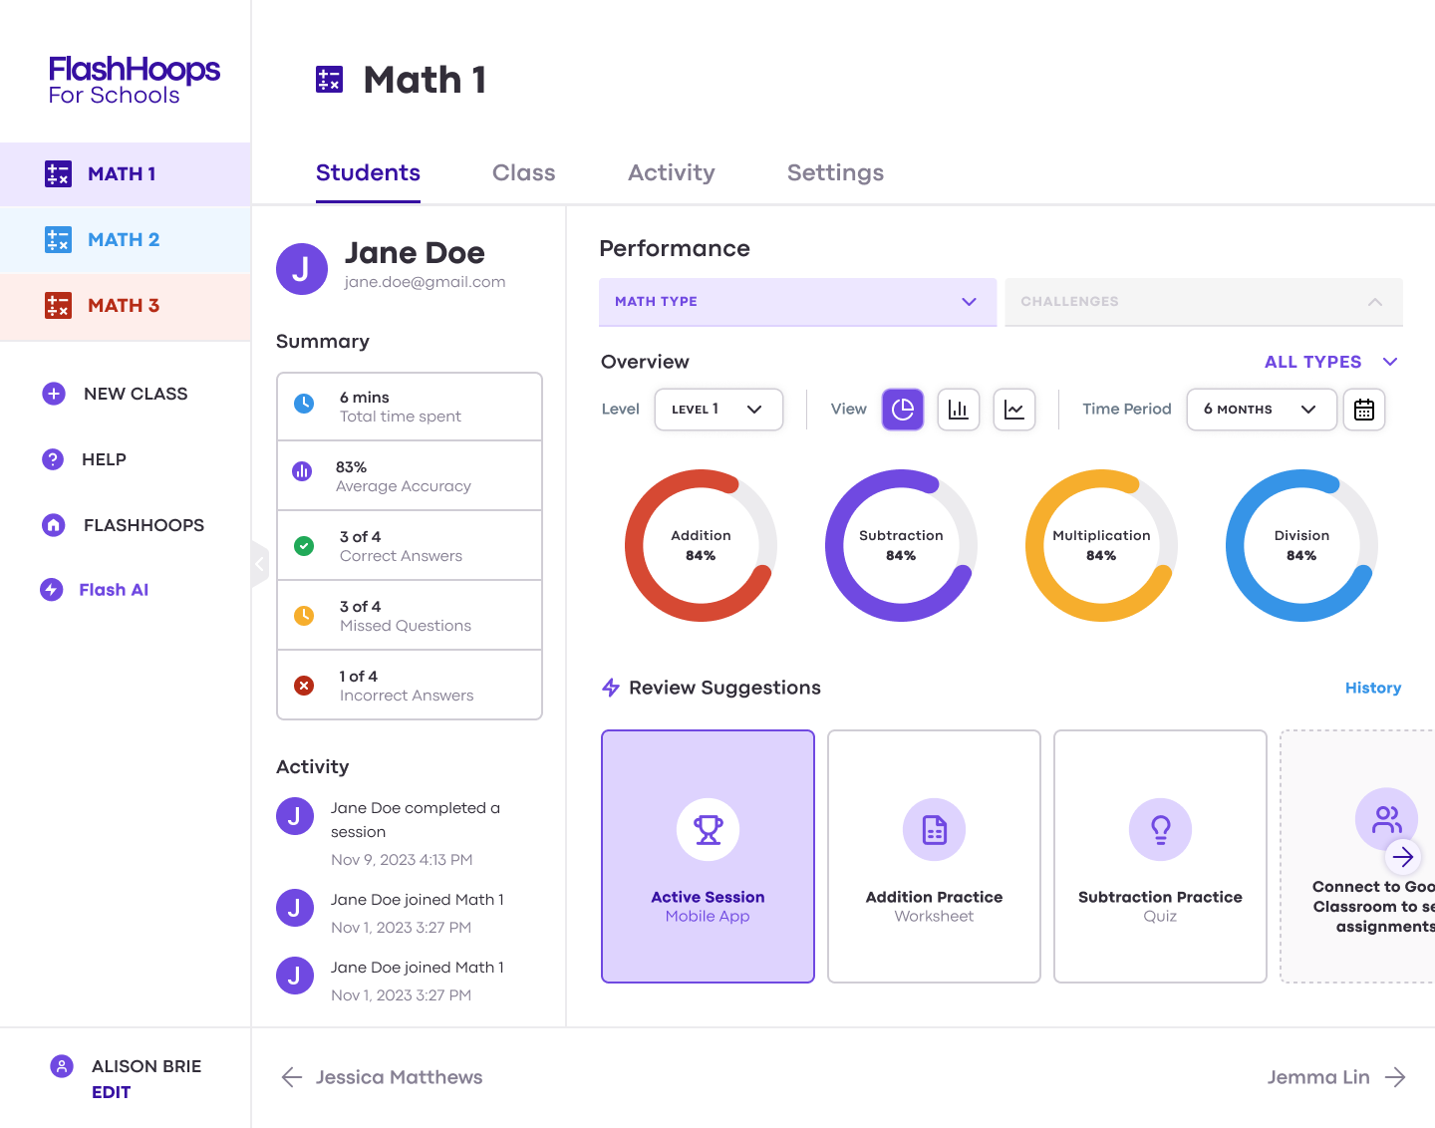Click the average accuracy chart icon
The image size is (1435, 1128).
[302, 471]
